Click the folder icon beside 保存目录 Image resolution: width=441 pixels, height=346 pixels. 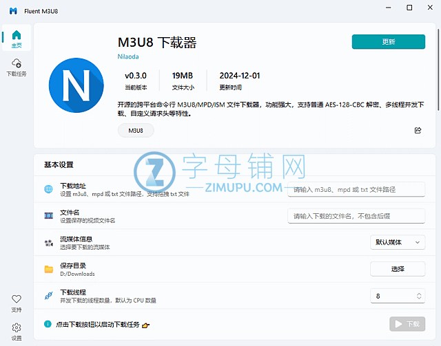(49, 269)
